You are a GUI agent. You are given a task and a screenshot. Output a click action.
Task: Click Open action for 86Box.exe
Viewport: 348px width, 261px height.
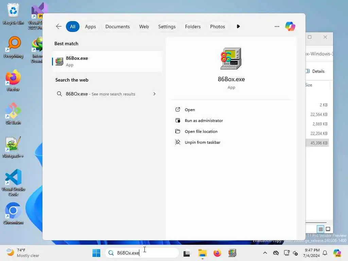point(190,110)
